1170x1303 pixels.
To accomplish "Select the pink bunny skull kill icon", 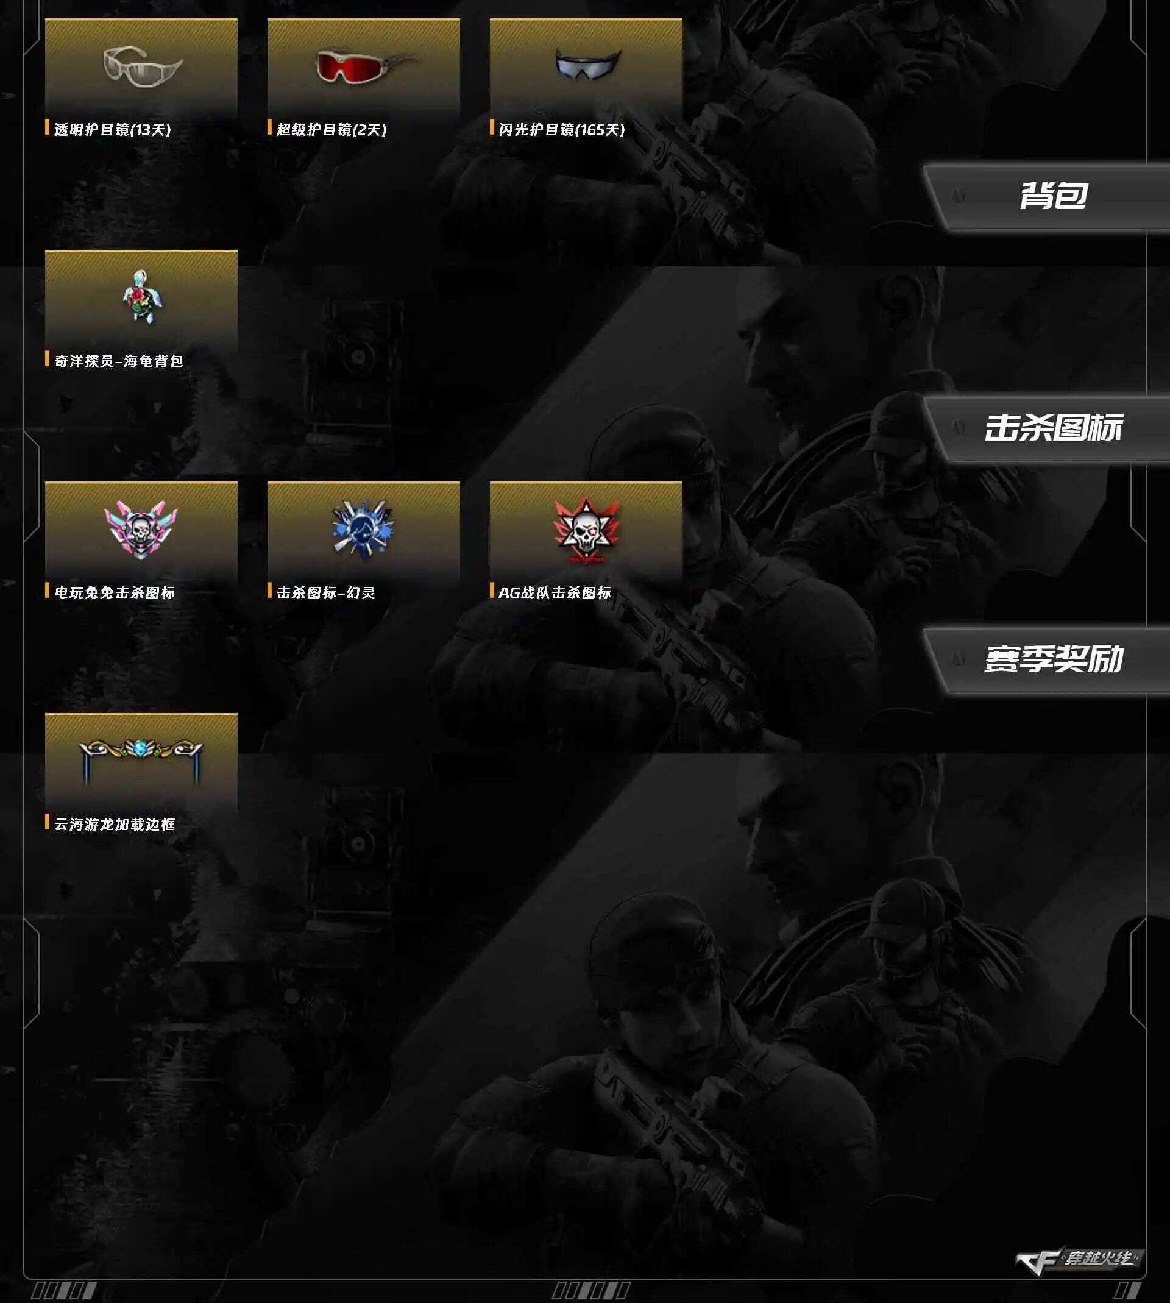I will [x=141, y=530].
